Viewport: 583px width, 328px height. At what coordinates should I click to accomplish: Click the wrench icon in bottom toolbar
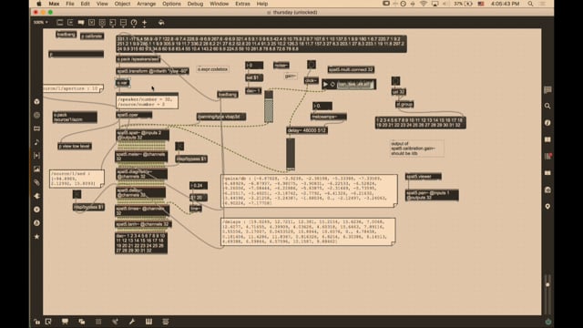[132, 322]
